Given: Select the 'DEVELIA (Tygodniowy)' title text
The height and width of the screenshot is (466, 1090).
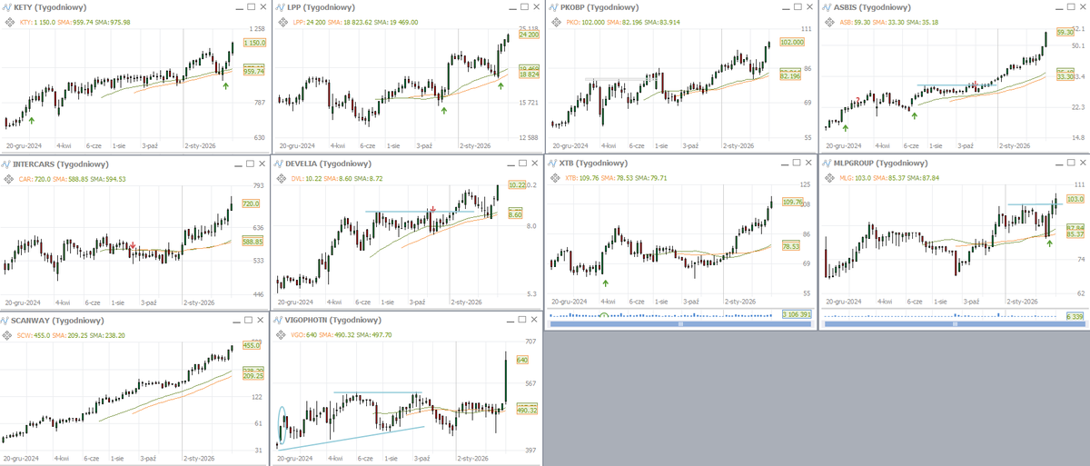Looking at the screenshot, I should [328, 164].
